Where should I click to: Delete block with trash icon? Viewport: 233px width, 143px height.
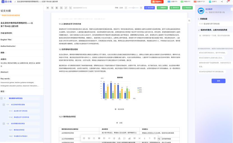click(x=155, y=138)
